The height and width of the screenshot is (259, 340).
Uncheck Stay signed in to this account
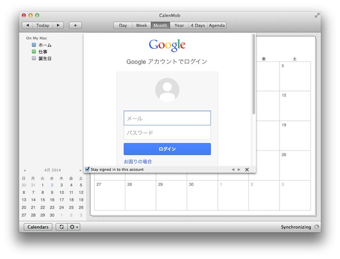[x=87, y=169]
